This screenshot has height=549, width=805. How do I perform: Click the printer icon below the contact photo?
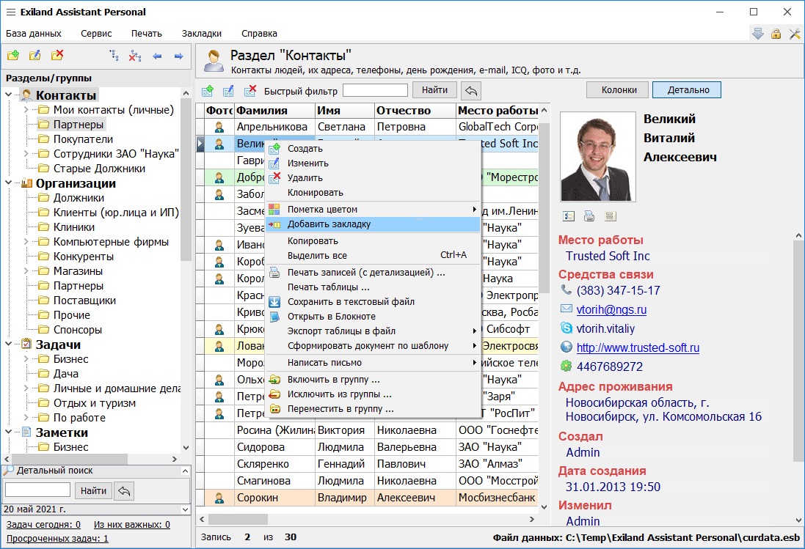pyautogui.click(x=589, y=216)
